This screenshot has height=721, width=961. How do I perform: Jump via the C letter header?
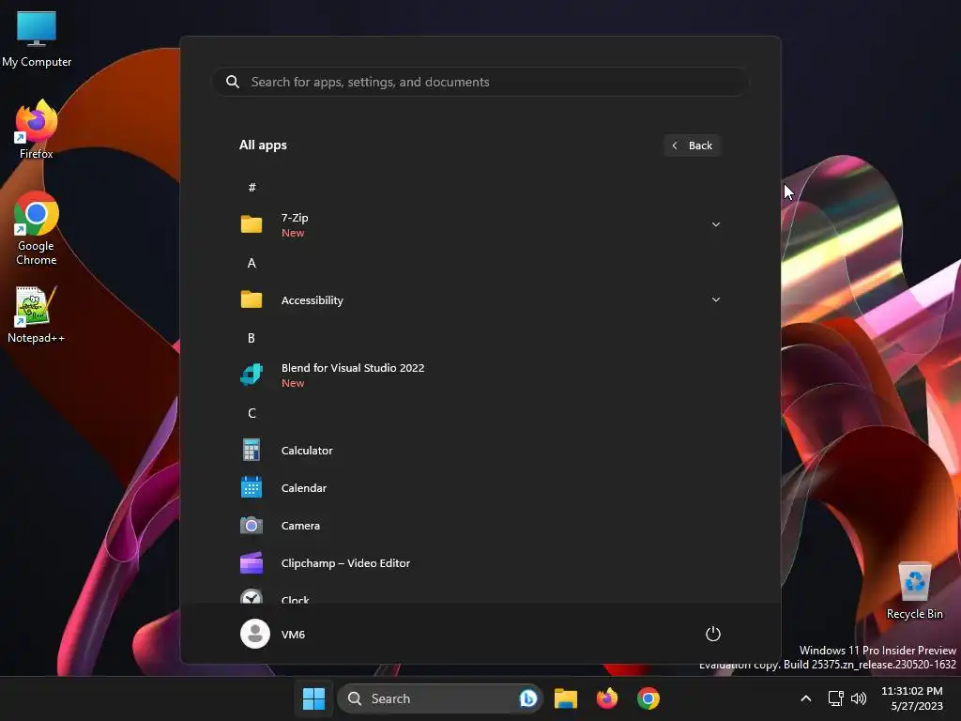[x=252, y=413]
